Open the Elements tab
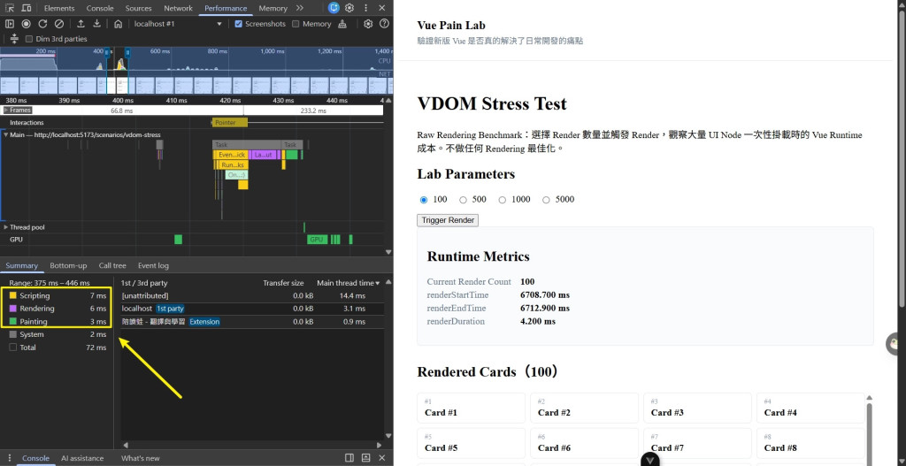Image resolution: width=906 pixels, height=466 pixels. tap(59, 8)
